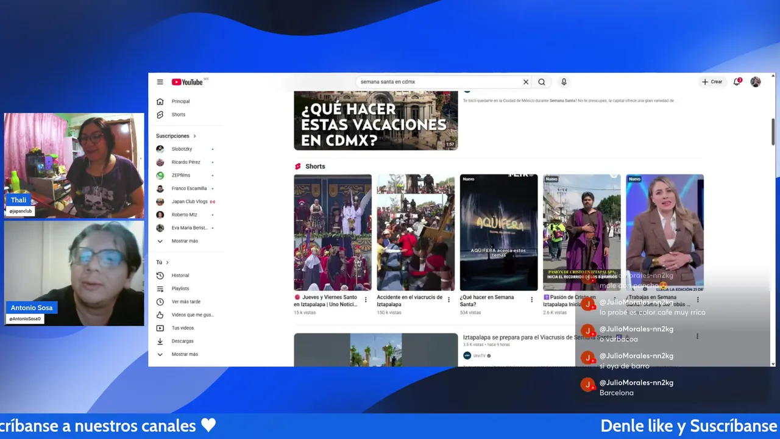Viewport: 780px width, 439px height.
Task: Open options for 'Accidente en el viacrucis' short
Action: [448, 300]
